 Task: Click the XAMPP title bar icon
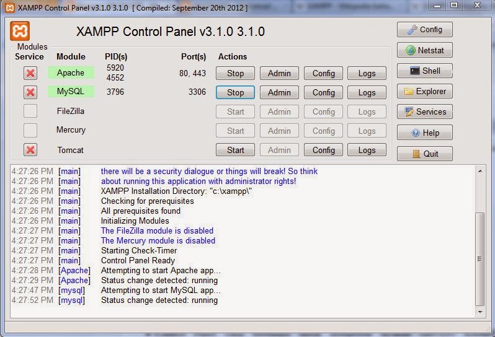pyautogui.click(x=10, y=8)
